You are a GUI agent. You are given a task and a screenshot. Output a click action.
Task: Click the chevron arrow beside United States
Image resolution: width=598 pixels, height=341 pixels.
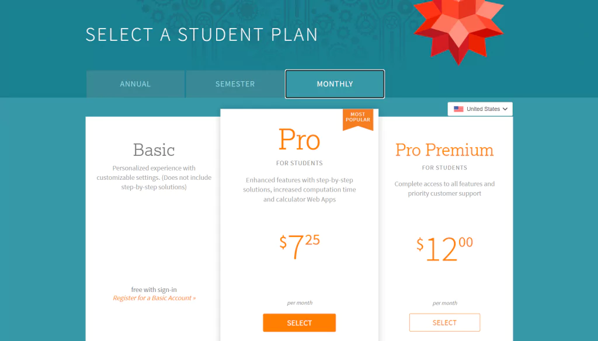click(x=505, y=109)
